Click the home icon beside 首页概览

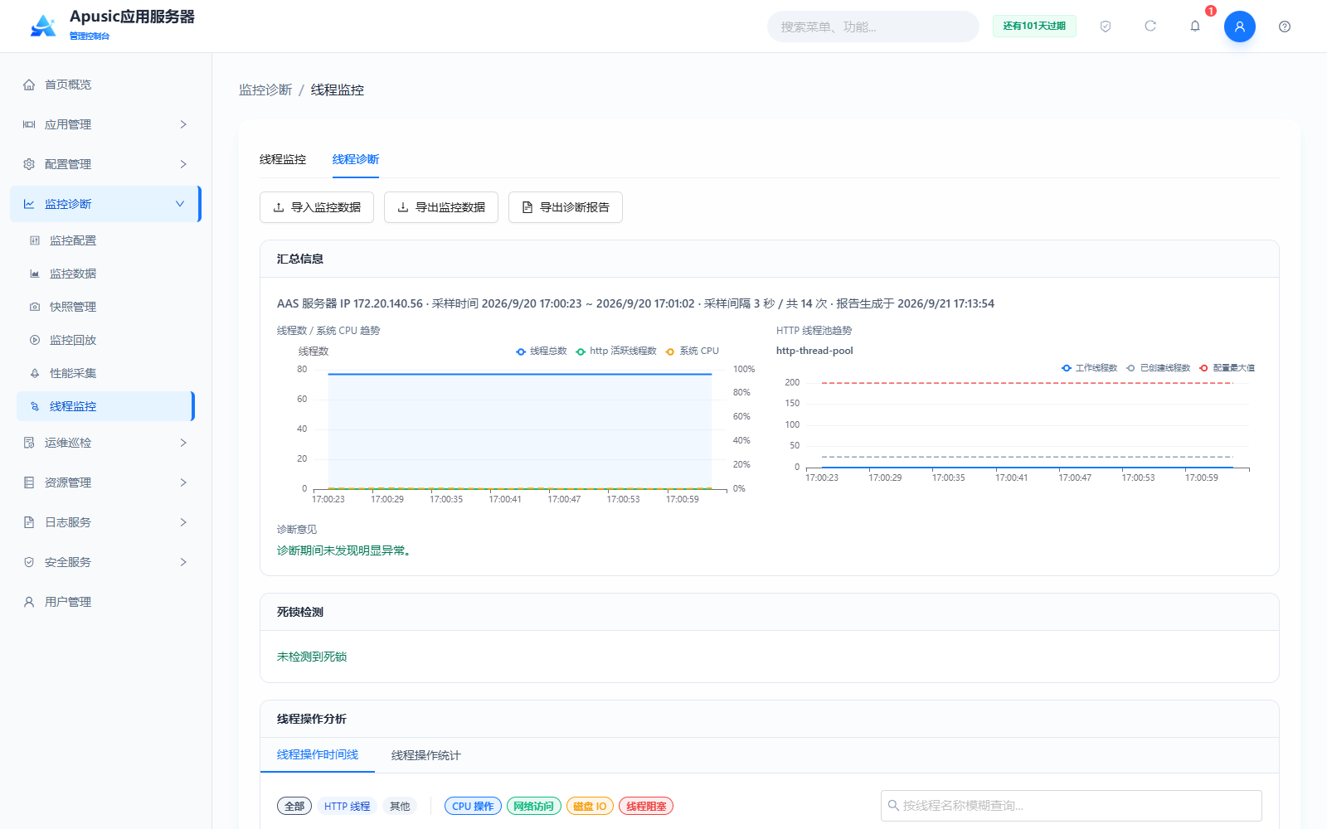[29, 85]
